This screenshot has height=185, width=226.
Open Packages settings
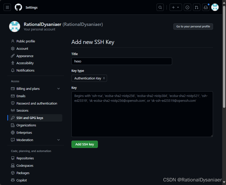pyautogui.click(x=35, y=173)
